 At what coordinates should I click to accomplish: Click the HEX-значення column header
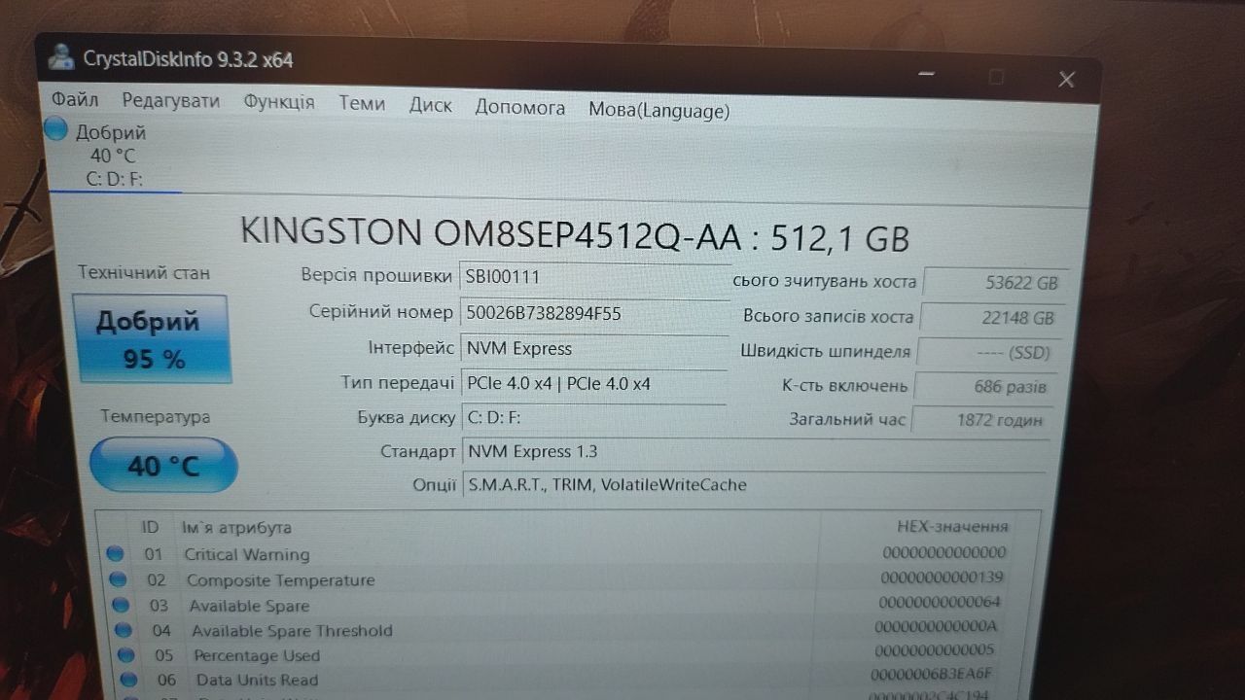coord(952,526)
